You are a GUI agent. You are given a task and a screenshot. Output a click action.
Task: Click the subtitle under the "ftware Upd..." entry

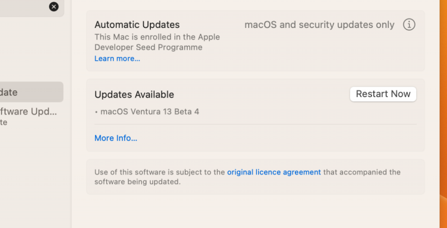click(x=4, y=122)
